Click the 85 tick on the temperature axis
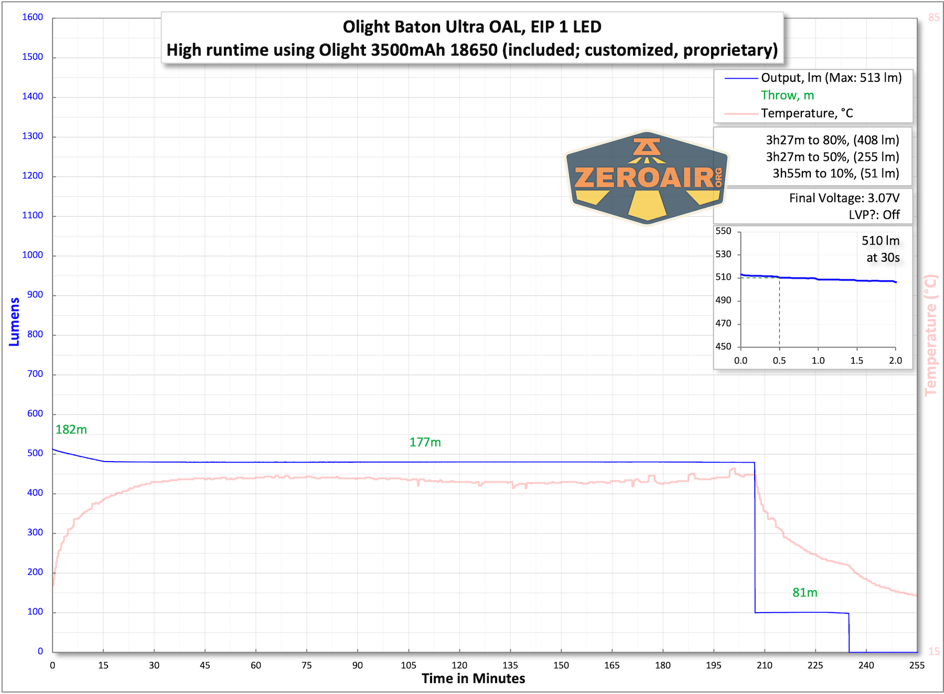Viewport: 944px width, 694px height. pyautogui.click(x=934, y=17)
